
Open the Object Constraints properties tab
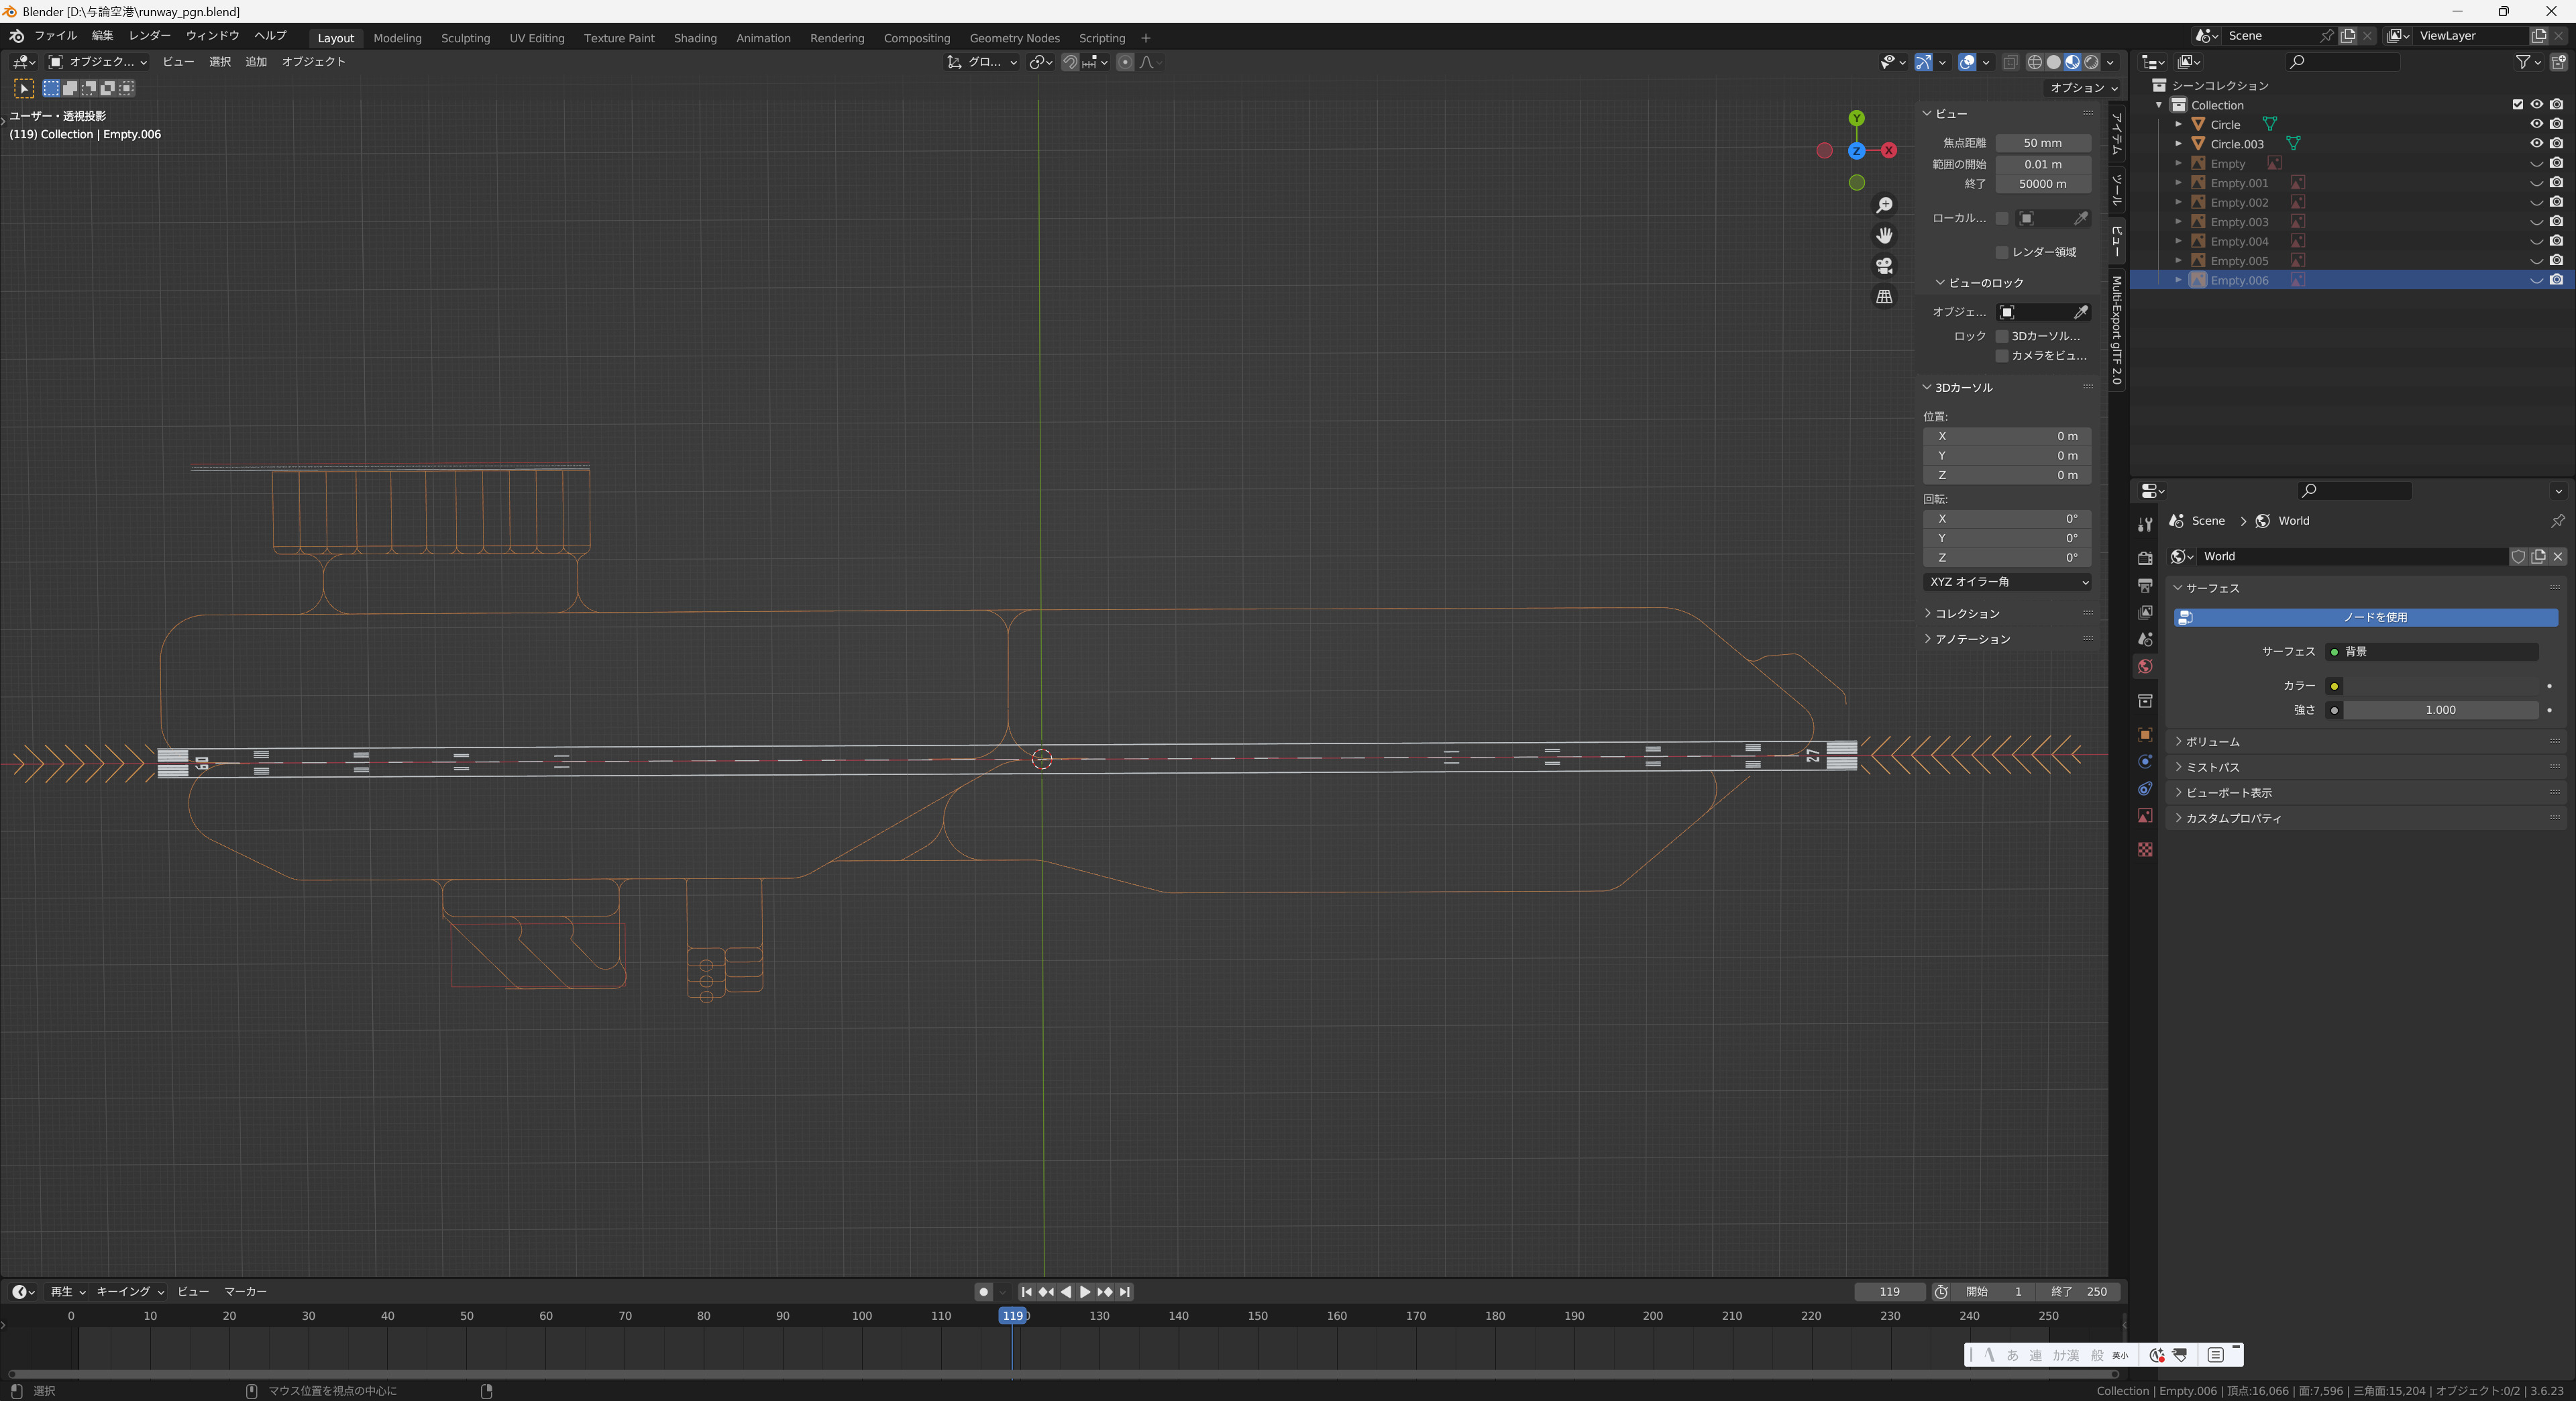click(x=2144, y=789)
